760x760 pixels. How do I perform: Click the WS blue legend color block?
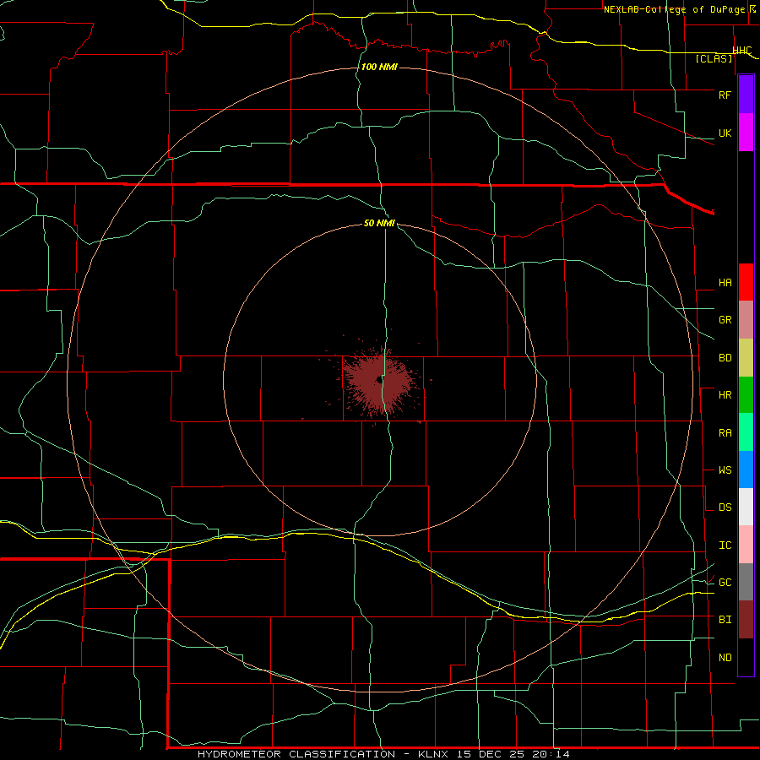[x=746, y=470]
